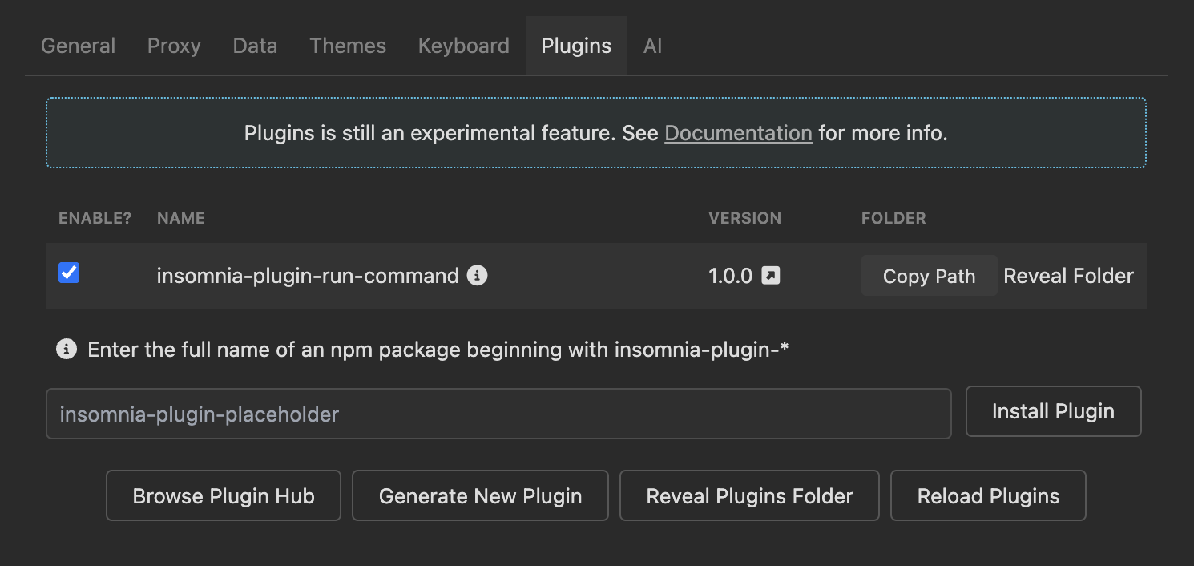
Task: Focus the plugin package name input field
Action: 498,414
